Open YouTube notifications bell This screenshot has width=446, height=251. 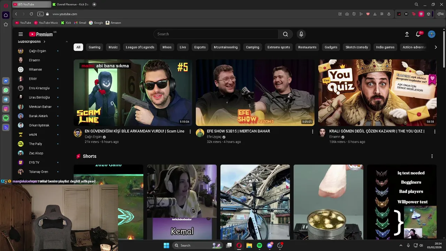(x=418, y=34)
